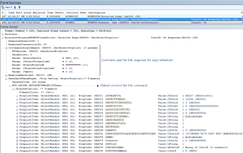Collapse the DataSentOfDataPhase node

[6, 79]
